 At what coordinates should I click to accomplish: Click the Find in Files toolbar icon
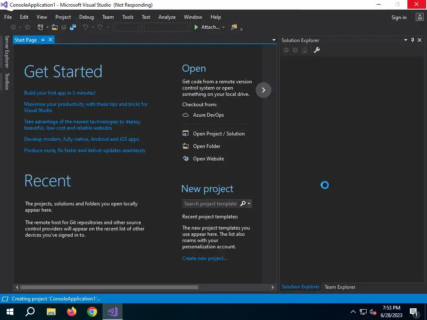[234, 27]
